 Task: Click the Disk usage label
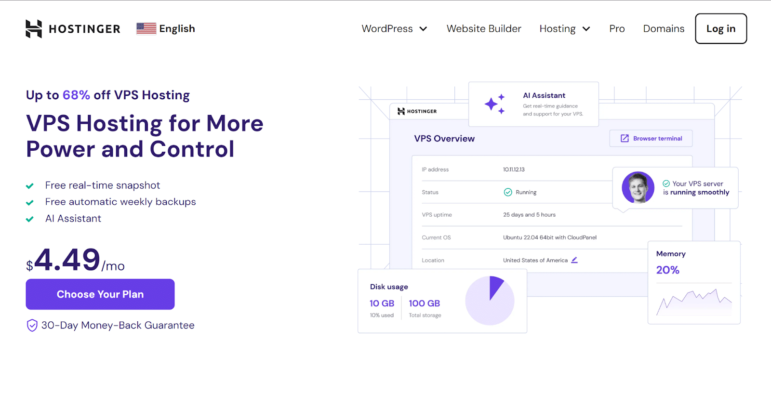[389, 287]
